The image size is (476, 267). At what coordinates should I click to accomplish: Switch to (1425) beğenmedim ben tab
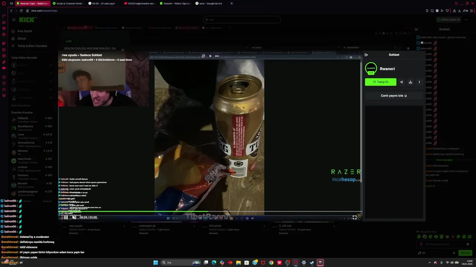(139, 3)
